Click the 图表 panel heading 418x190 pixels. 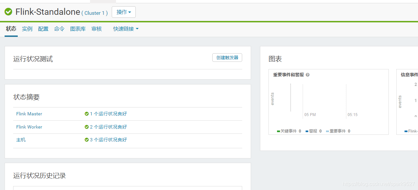(275, 59)
